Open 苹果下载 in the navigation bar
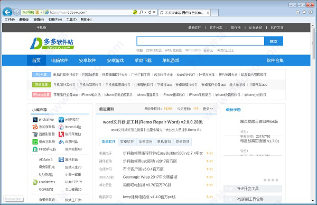Screen dimensions: 317x205 (143, 60)
